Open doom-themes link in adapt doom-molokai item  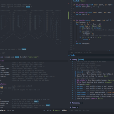[x=82, y=92]
